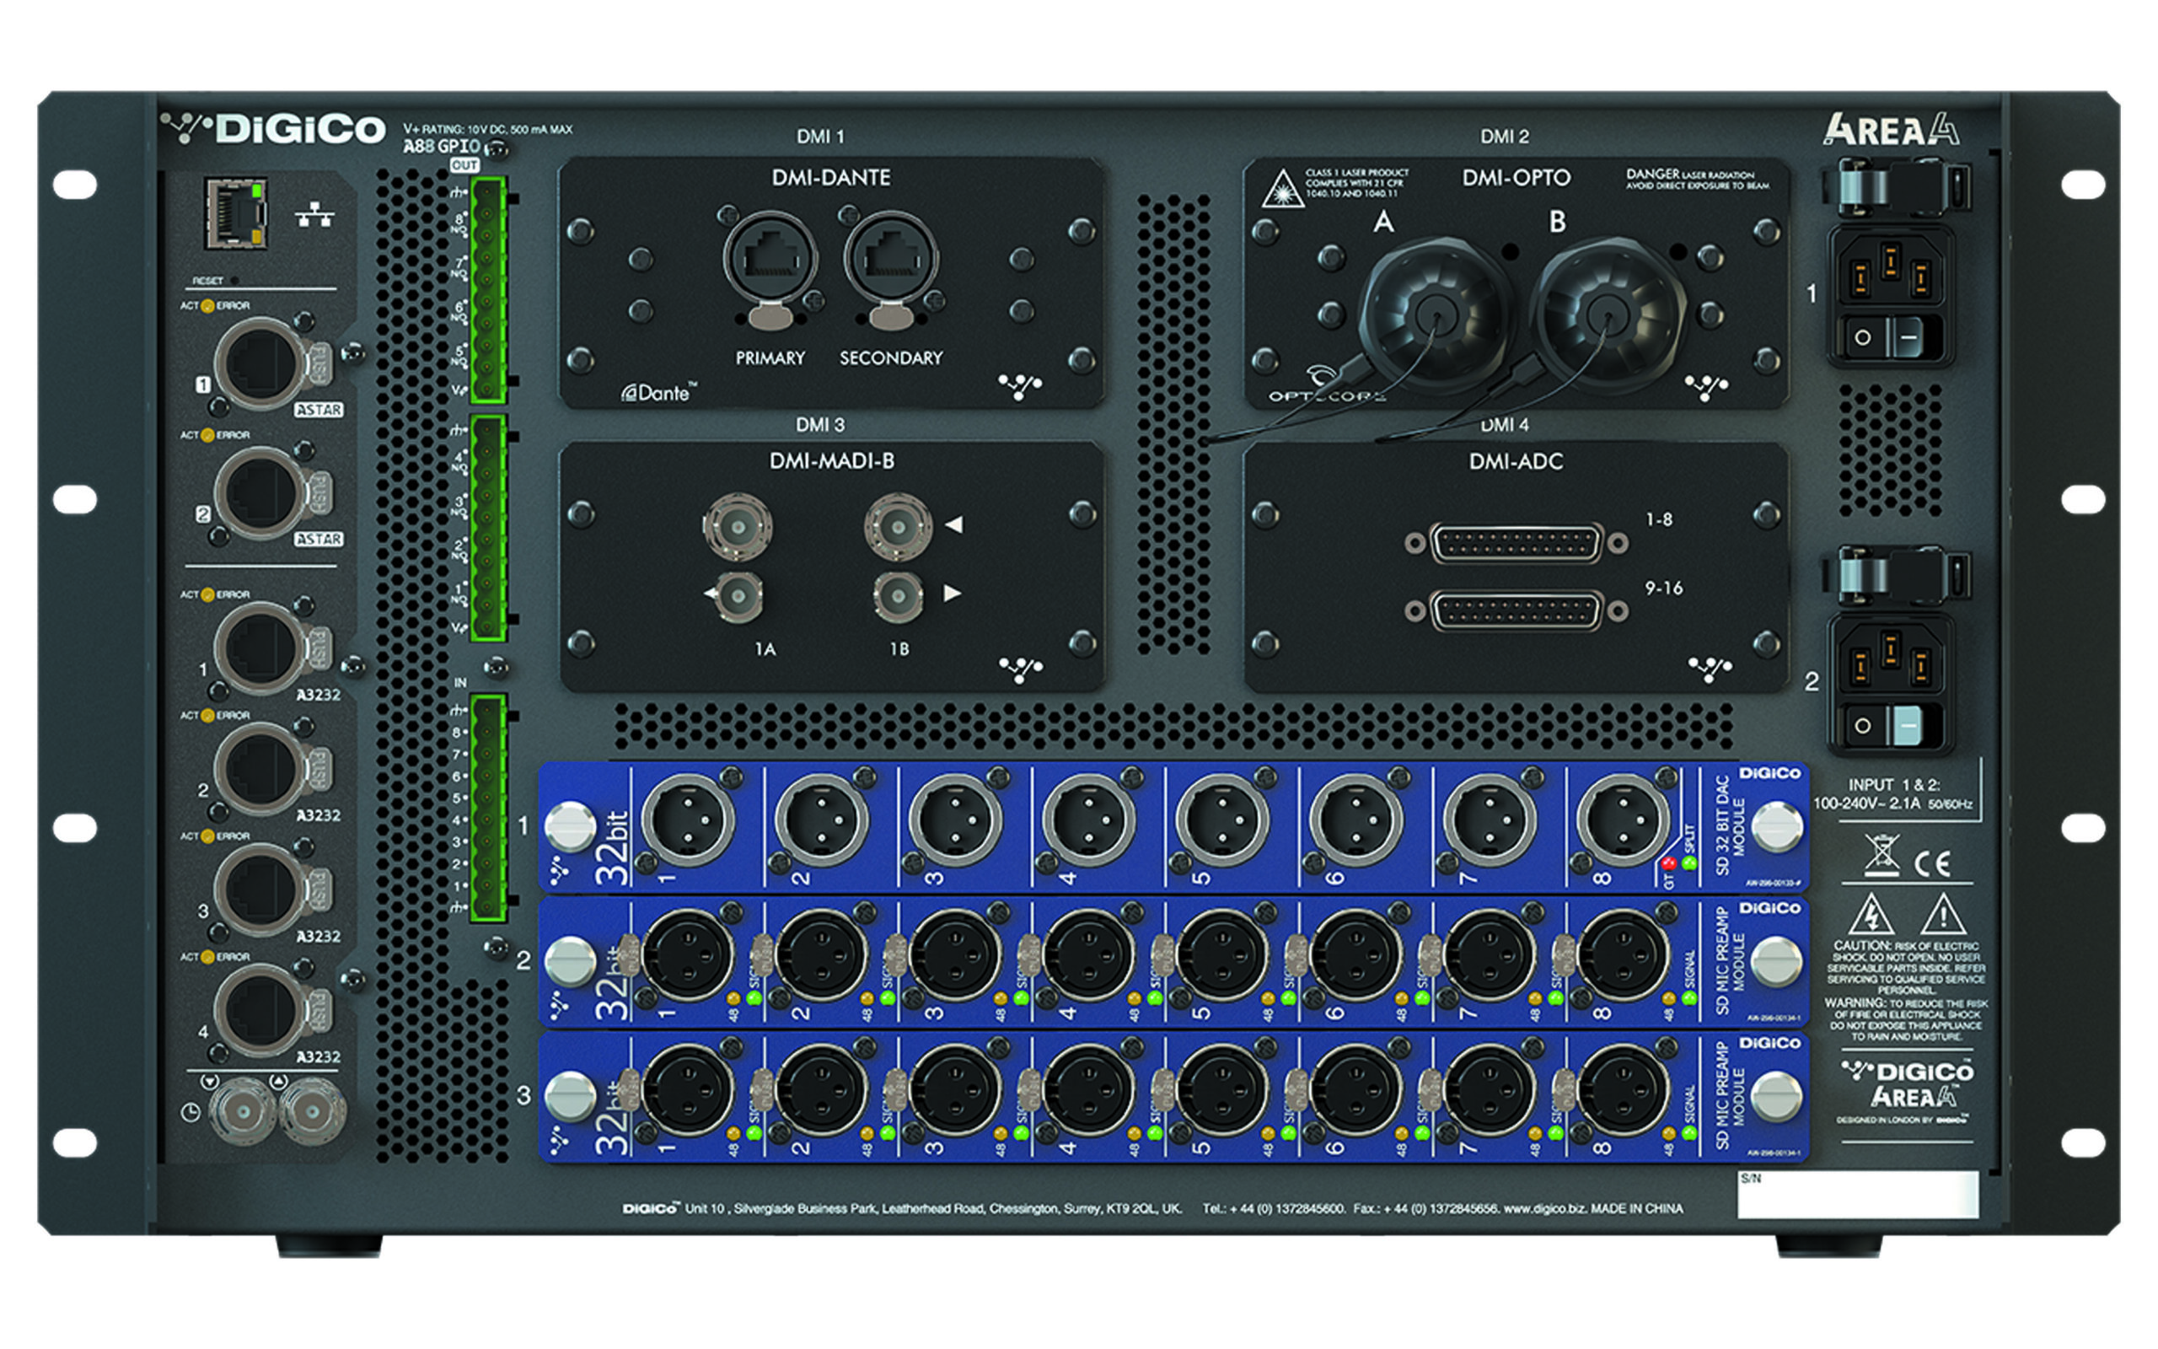2158x1349 pixels.
Task: Click the AreaA logo in the top corner
Action: click(1891, 128)
